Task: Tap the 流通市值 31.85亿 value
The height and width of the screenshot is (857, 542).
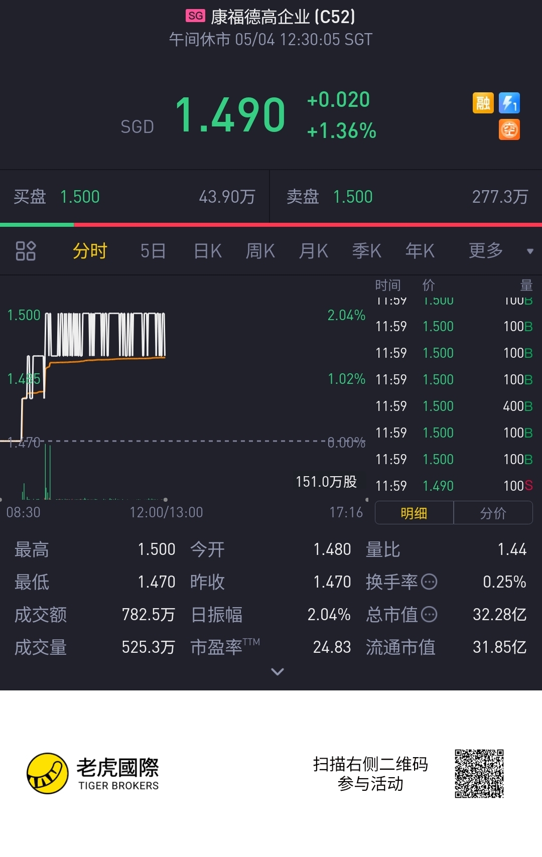Action: point(500,647)
